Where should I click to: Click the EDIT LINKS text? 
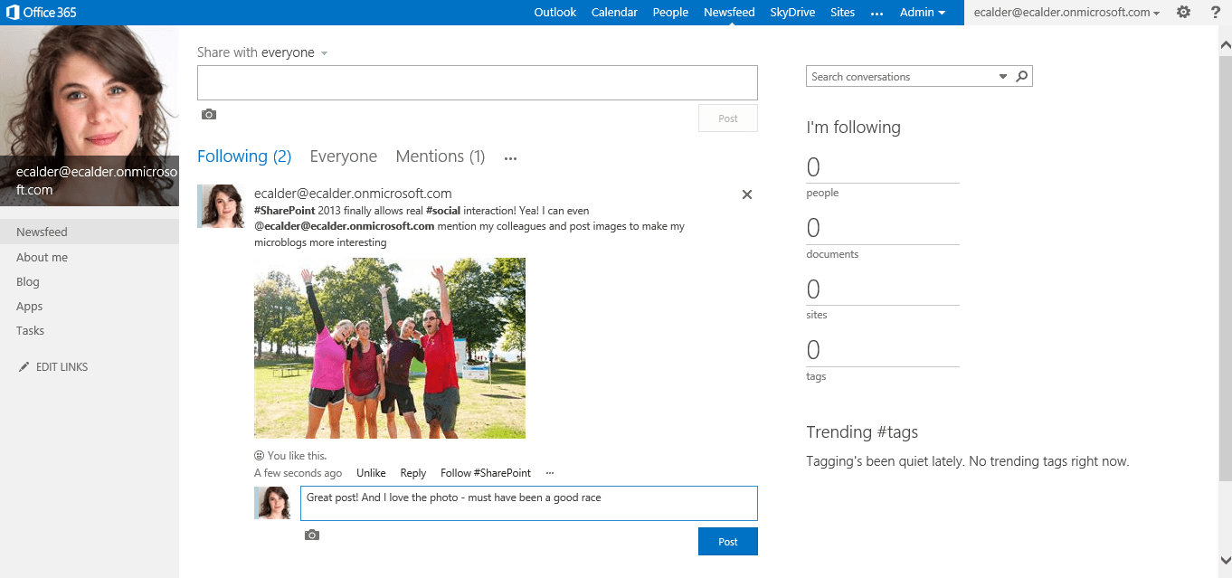(62, 367)
